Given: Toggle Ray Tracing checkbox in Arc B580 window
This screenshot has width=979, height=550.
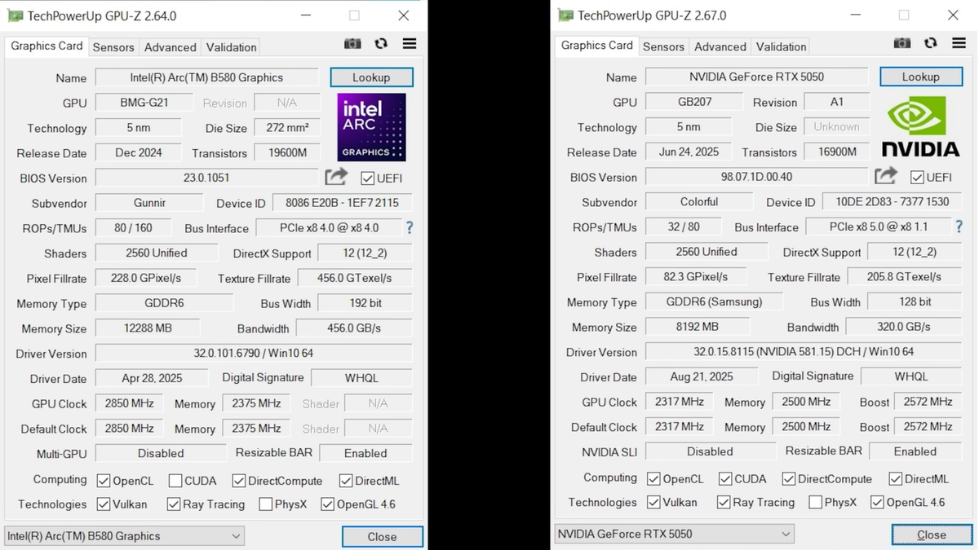Looking at the screenshot, I should point(174,504).
